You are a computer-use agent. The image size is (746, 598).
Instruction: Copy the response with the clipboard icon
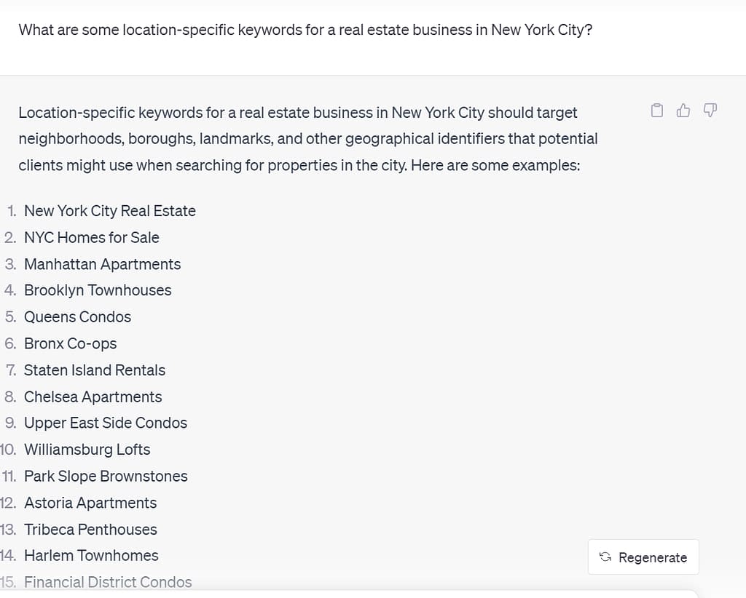(657, 111)
